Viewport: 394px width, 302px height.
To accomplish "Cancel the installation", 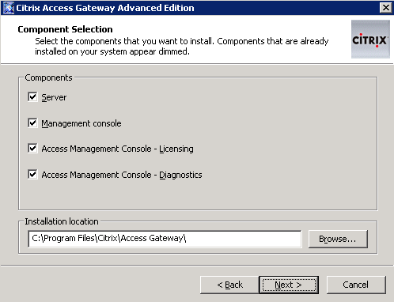I will [x=356, y=285].
